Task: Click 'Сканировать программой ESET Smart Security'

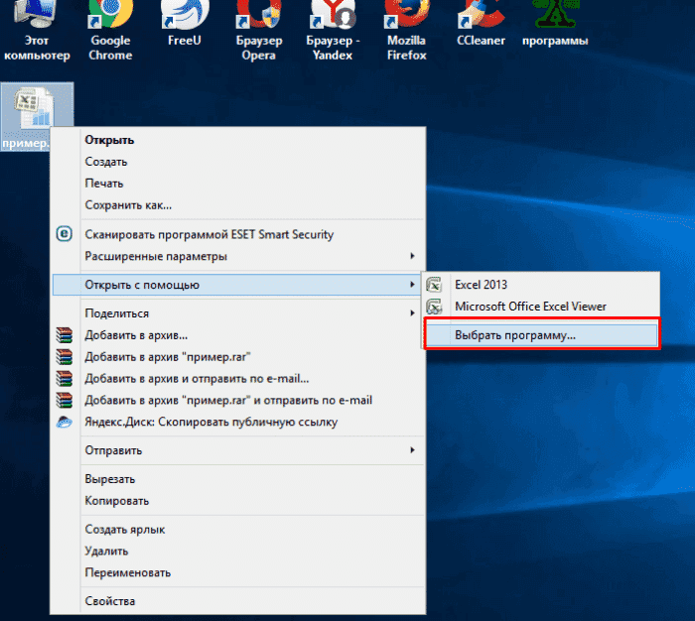Action: [x=208, y=234]
